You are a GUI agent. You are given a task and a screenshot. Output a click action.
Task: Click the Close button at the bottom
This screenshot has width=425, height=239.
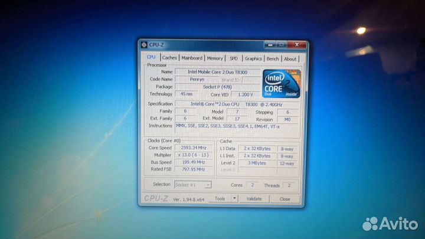(285, 199)
